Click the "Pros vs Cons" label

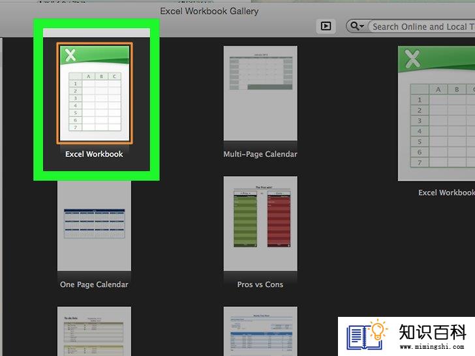(x=260, y=284)
